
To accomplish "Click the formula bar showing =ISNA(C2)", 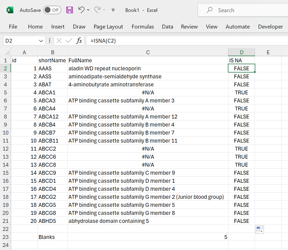I will coord(186,41).
